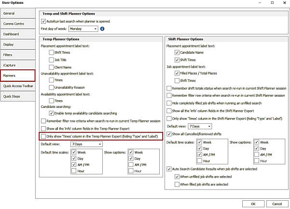This screenshot has width=290, height=209.
Task: Toggle Day in Temp Planner show captions
Action: (x=131, y=158)
